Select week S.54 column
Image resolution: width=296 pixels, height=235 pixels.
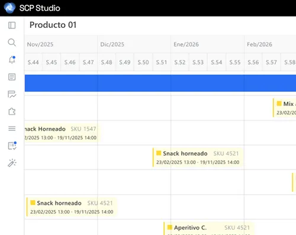click(x=217, y=62)
